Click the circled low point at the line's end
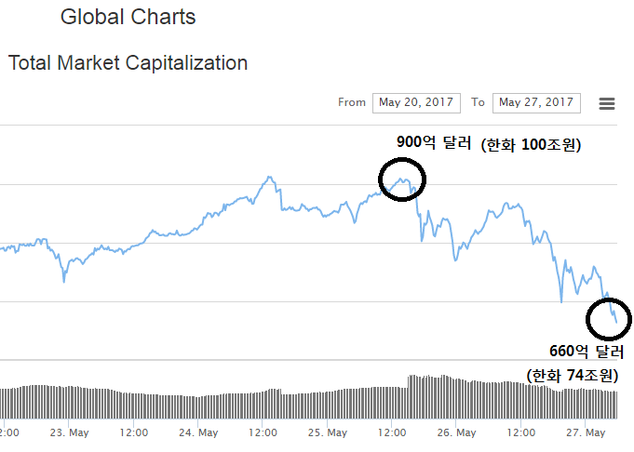This screenshot has height=452, width=634. [610, 321]
